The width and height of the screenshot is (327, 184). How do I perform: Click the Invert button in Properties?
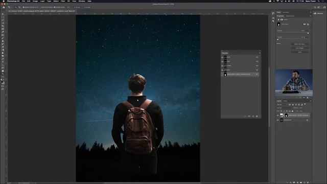[x=300, y=52]
